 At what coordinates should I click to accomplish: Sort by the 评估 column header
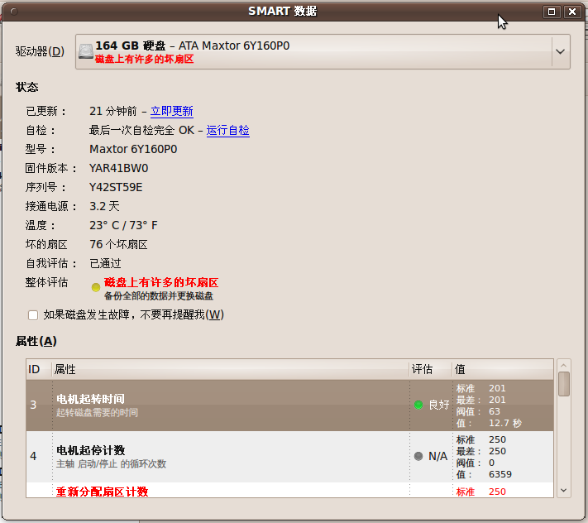click(430, 370)
